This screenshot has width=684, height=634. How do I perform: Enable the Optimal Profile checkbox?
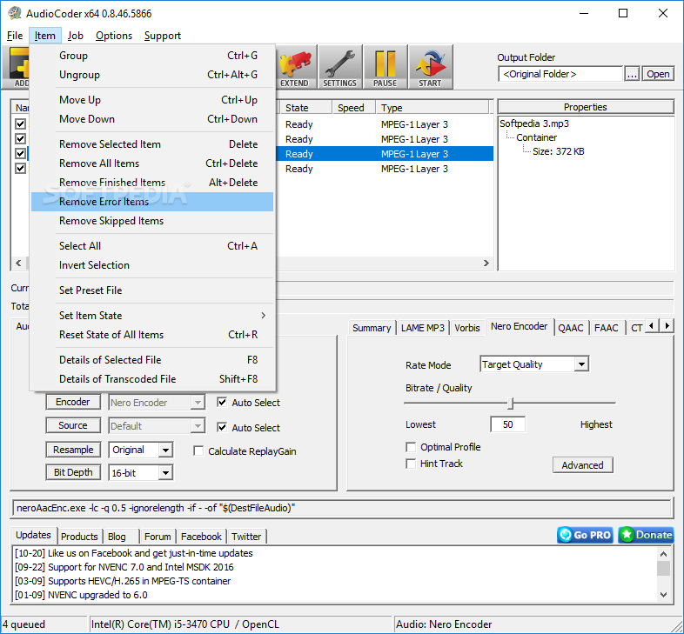pyautogui.click(x=411, y=447)
